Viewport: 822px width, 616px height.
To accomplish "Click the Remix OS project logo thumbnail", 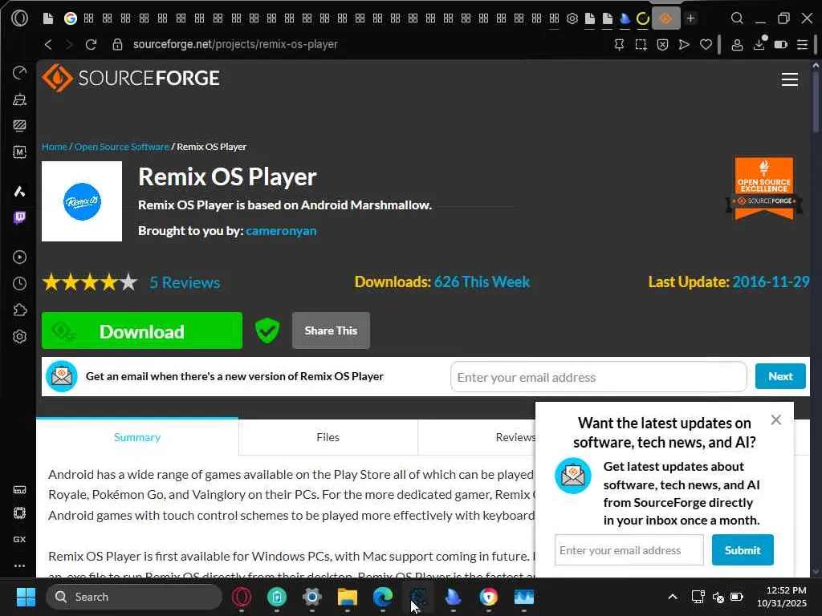I will coord(82,201).
